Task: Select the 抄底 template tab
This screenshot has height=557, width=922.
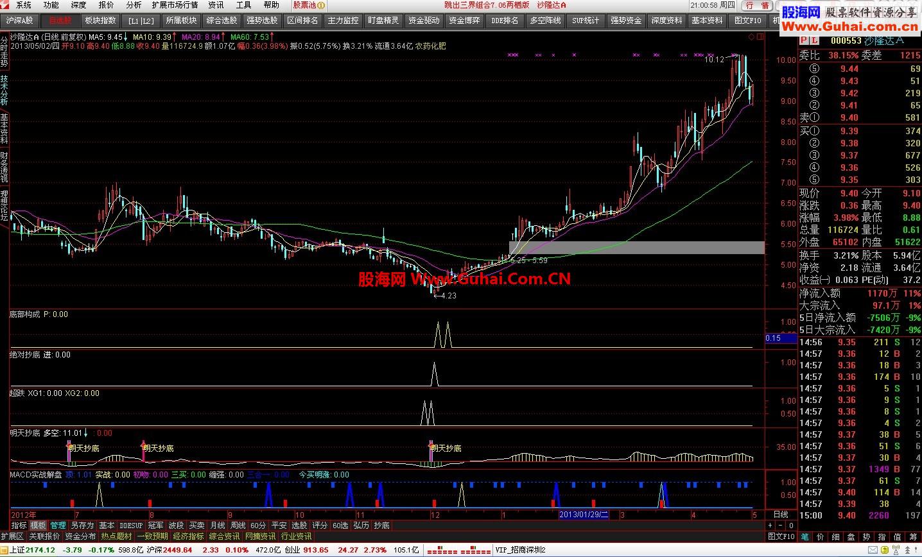Action: [381, 525]
